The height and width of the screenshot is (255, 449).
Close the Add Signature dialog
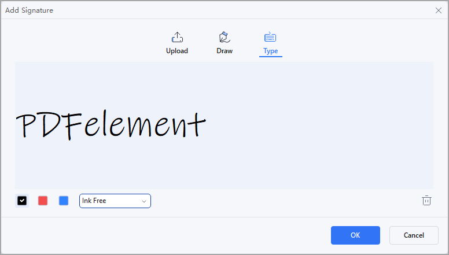[x=439, y=10]
